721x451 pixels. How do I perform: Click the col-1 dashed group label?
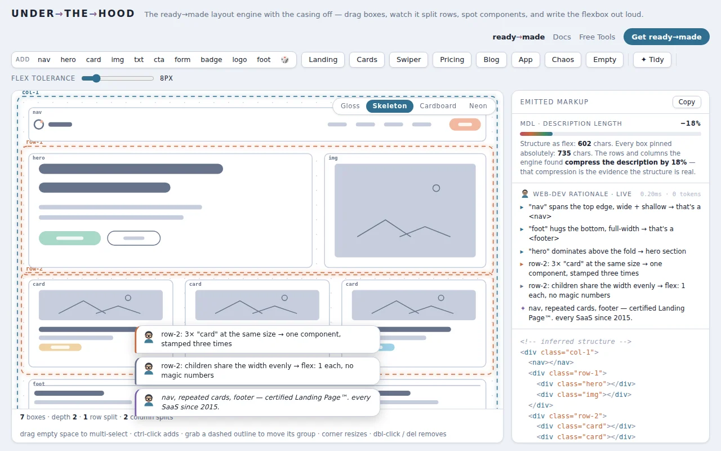tap(30, 92)
